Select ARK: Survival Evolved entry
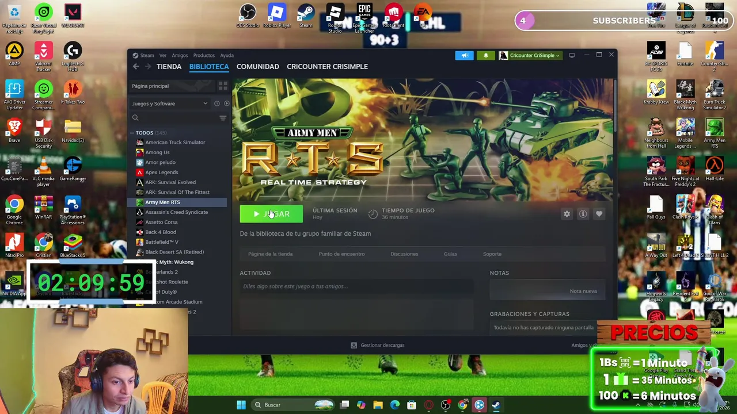The image size is (737, 414). click(170, 182)
